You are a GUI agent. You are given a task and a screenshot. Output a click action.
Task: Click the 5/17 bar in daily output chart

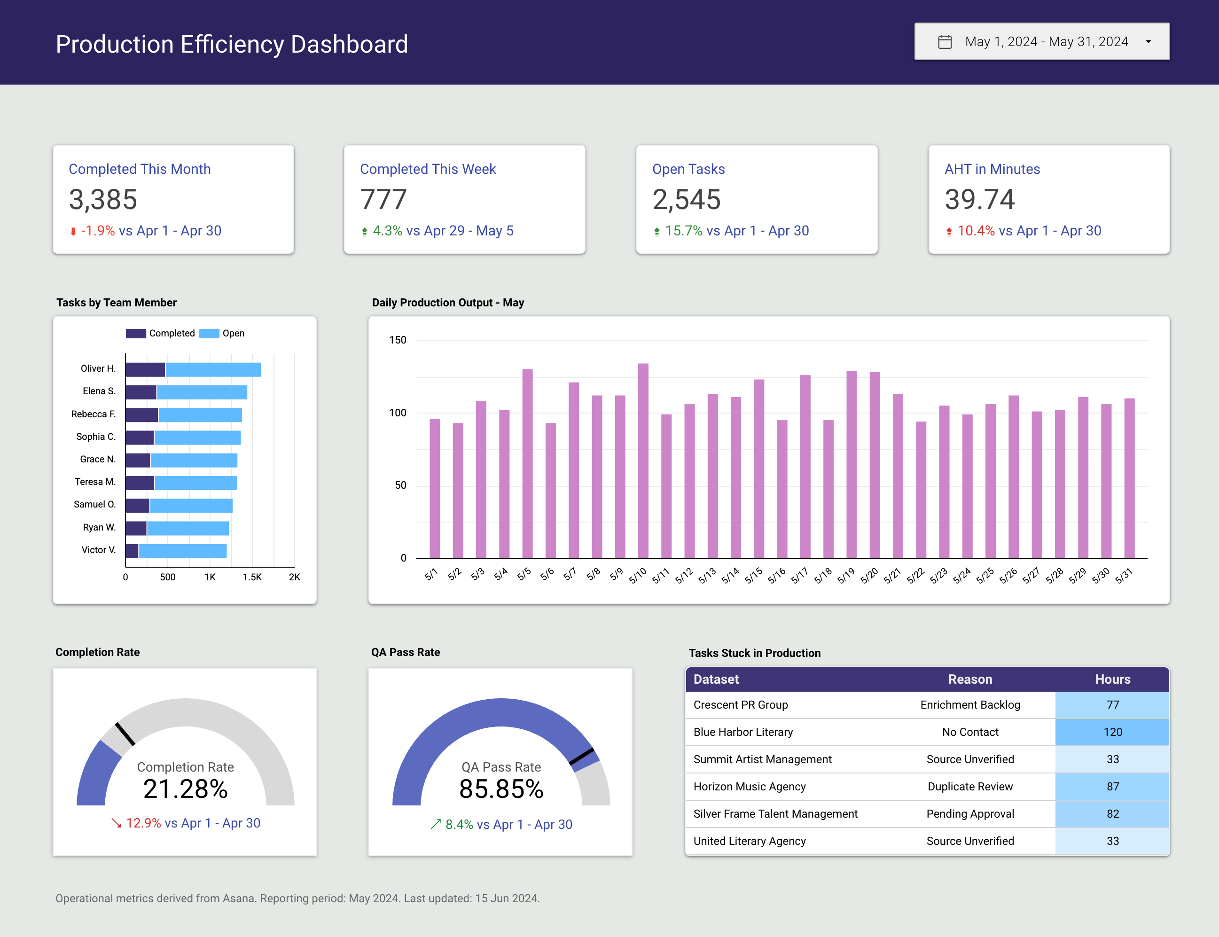pyautogui.click(x=805, y=466)
